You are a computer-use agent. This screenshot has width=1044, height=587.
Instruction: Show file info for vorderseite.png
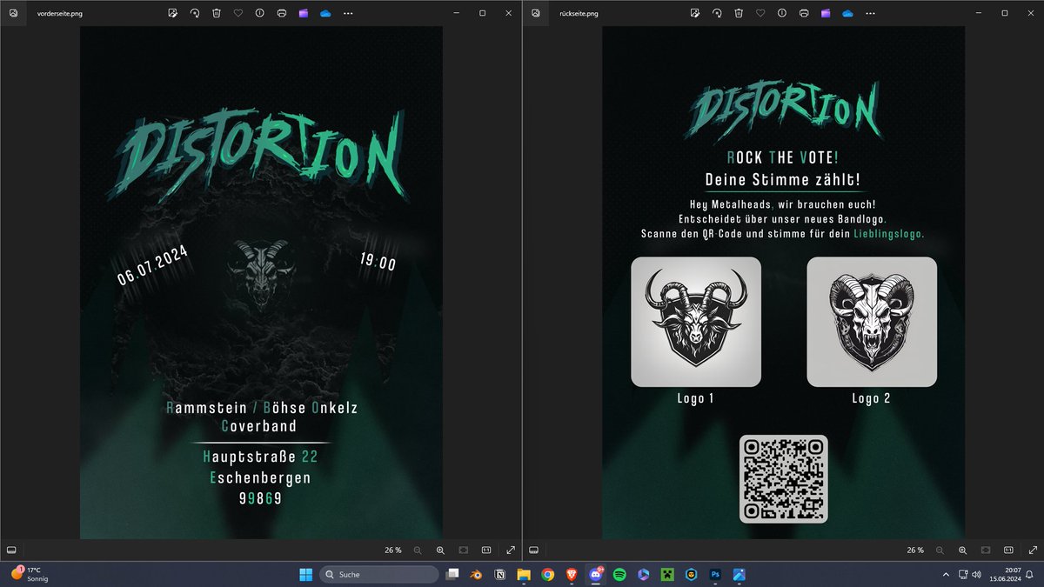click(x=260, y=14)
